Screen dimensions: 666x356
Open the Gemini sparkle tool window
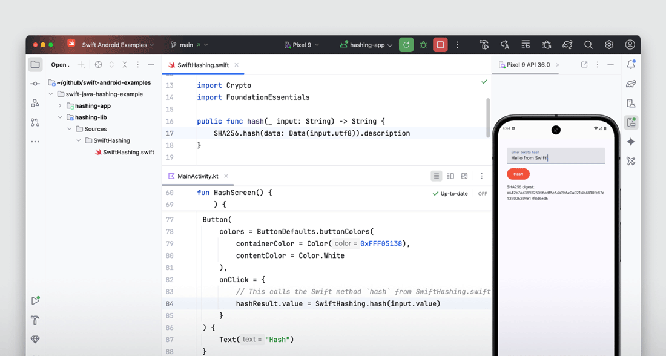pos(631,142)
